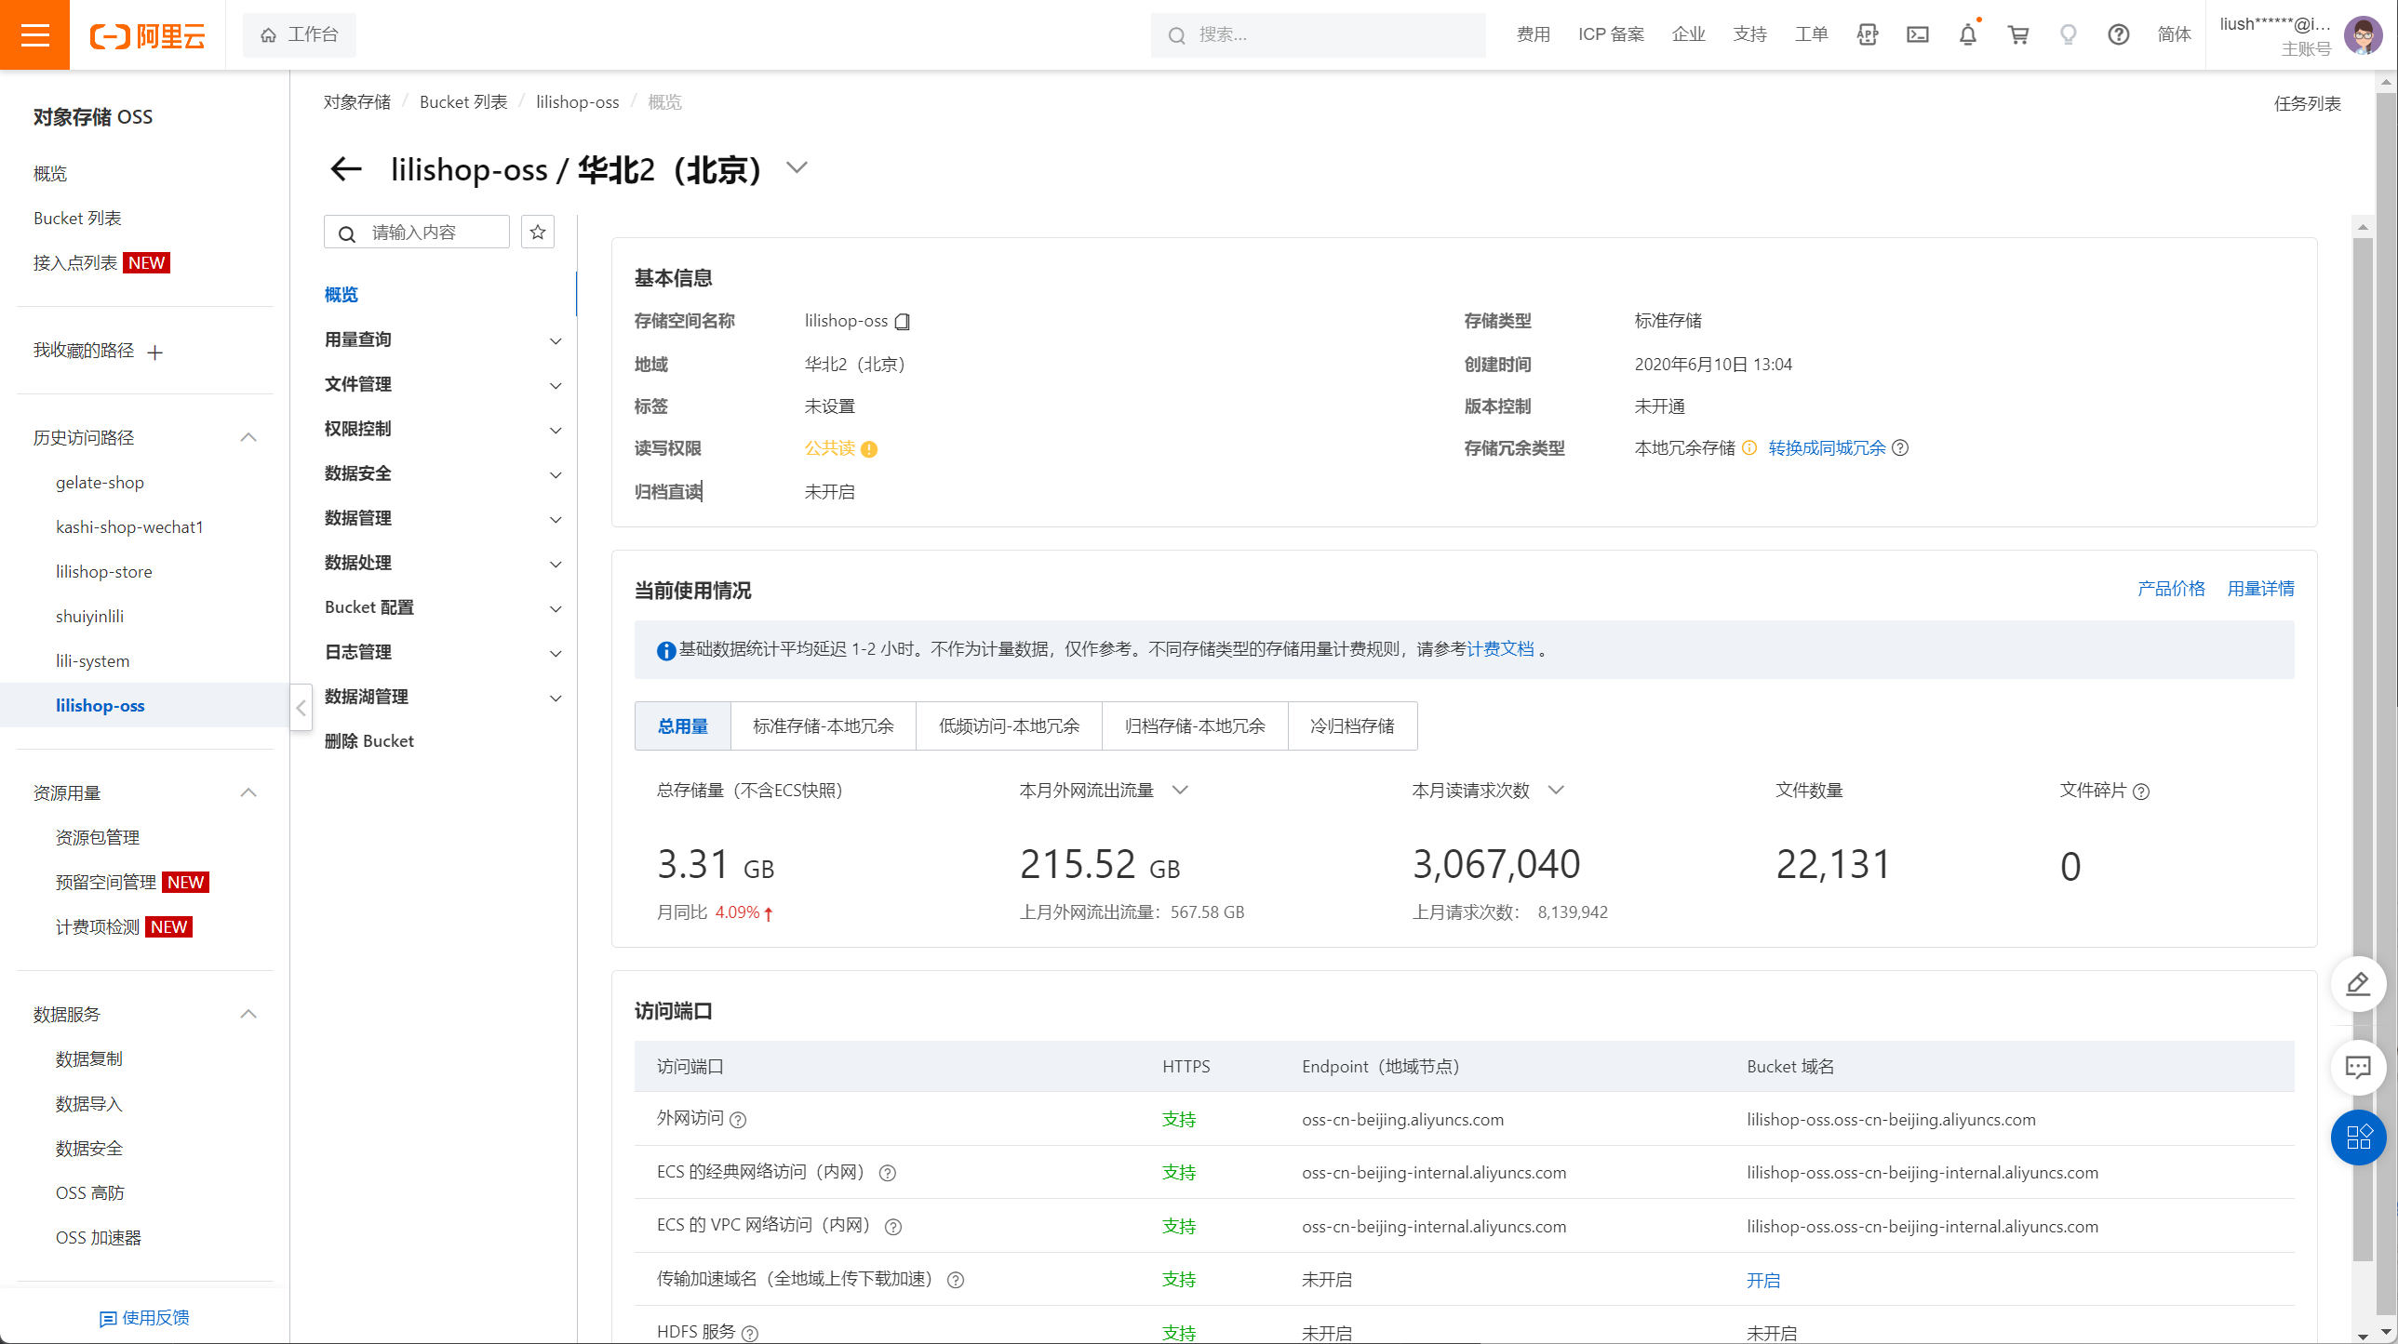Screen dimensions: 2398x1344
Task: Add a favorite path with plus icon
Action: 155,352
